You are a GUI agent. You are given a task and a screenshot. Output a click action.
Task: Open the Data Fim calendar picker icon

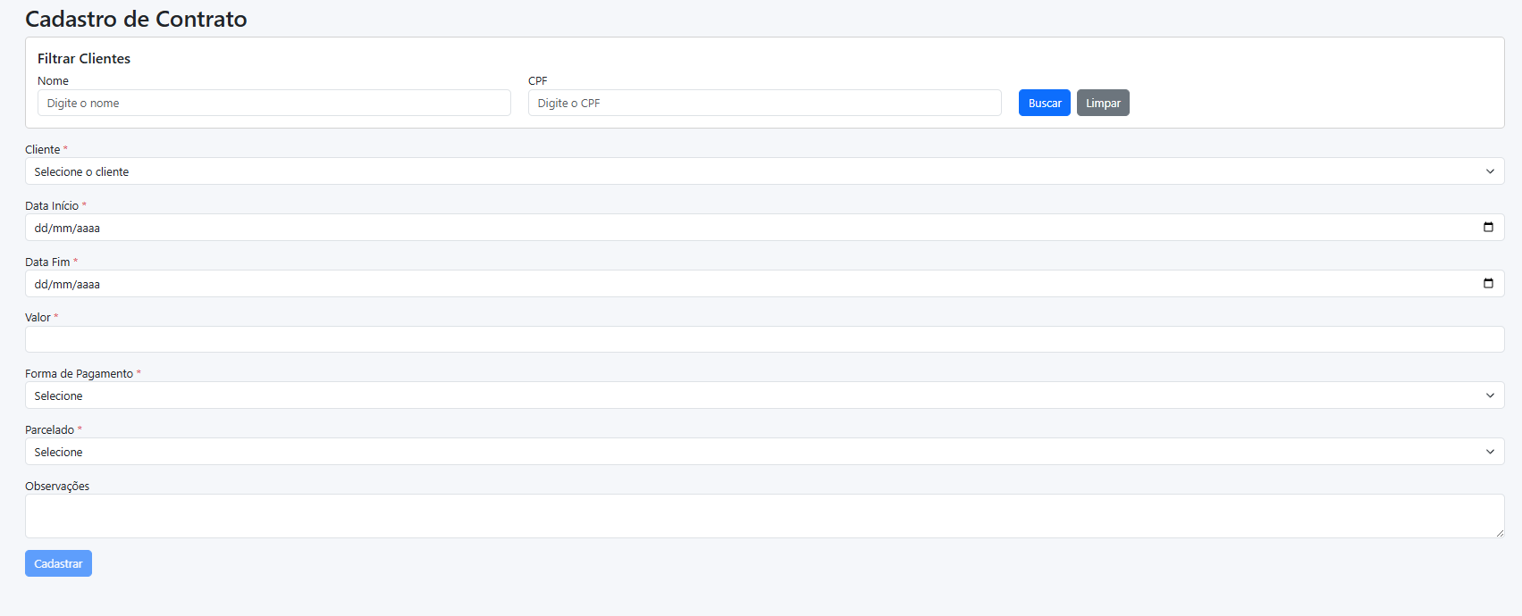[1488, 284]
